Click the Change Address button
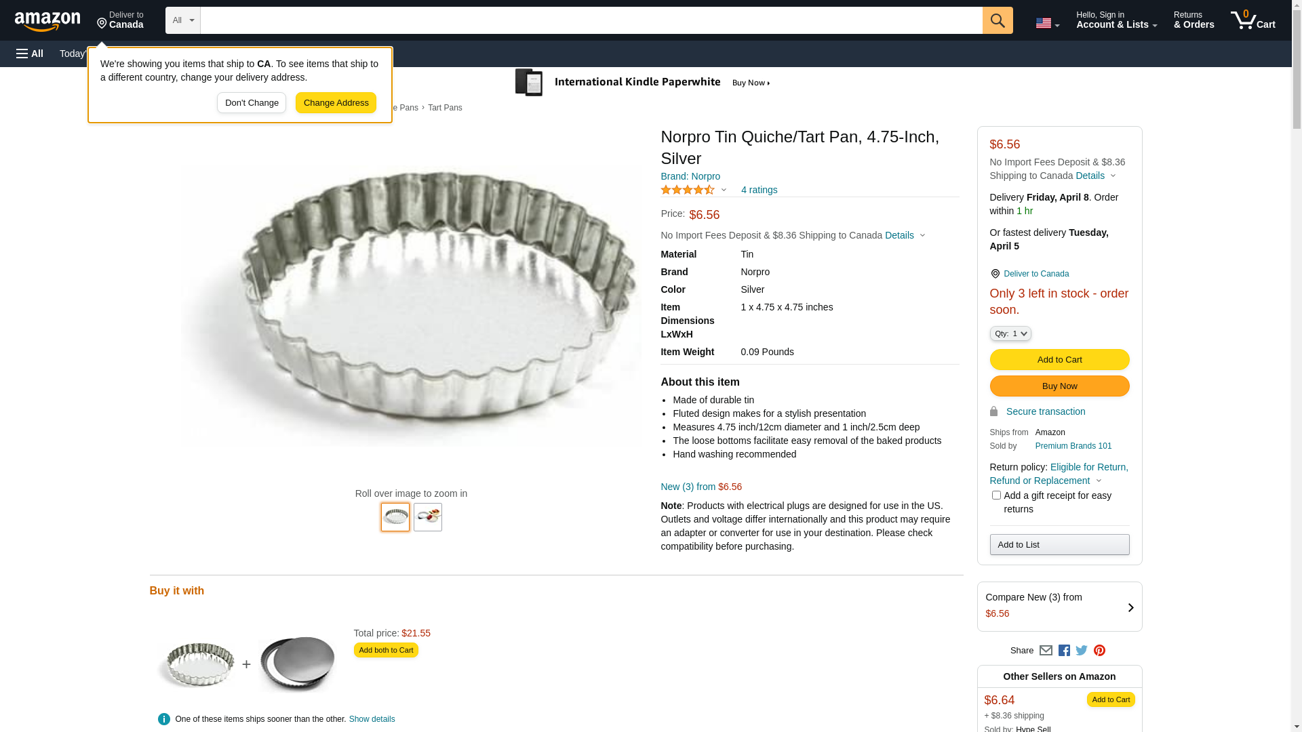1302x732 pixels. click(x=336, y=103)
